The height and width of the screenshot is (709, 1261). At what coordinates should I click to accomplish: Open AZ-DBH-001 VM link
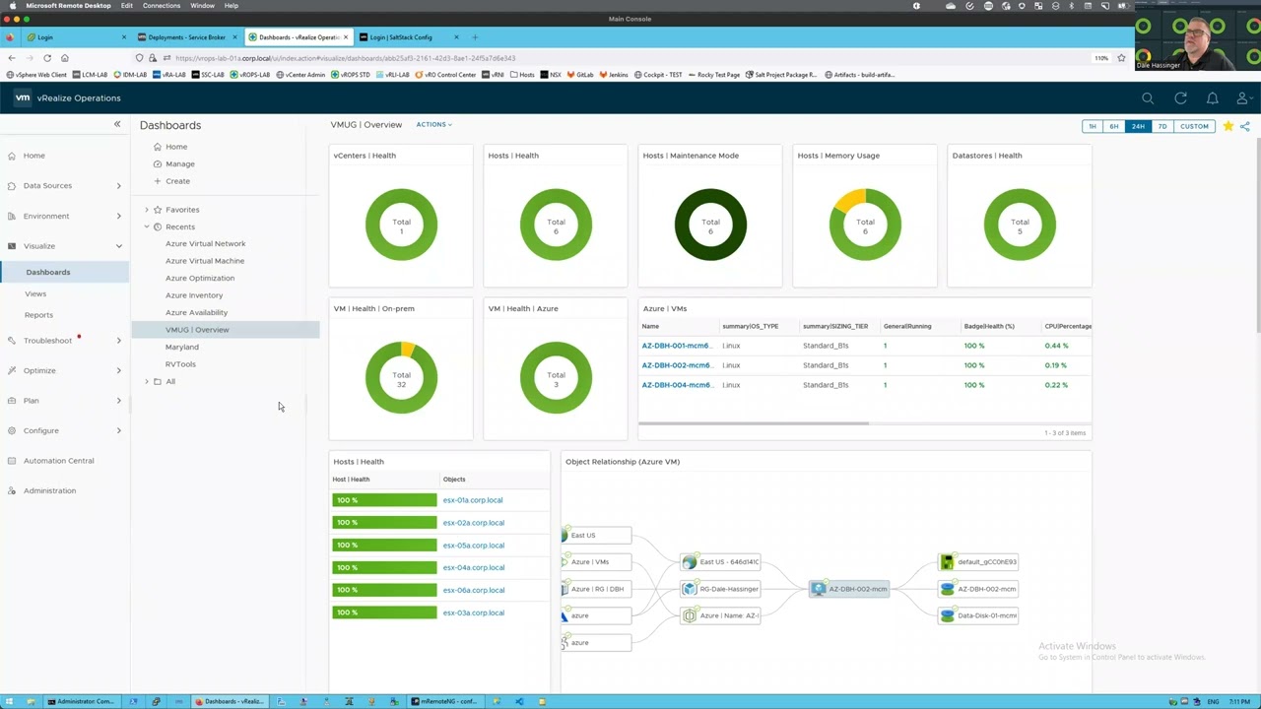(676, 346)
